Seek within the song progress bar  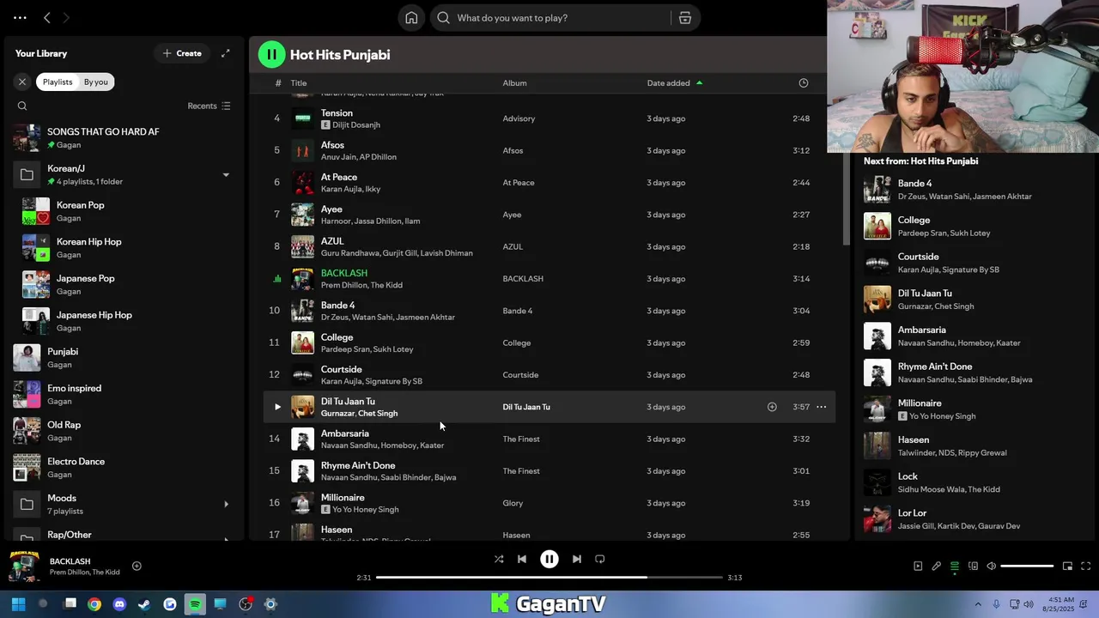click(x=549, y=578)
